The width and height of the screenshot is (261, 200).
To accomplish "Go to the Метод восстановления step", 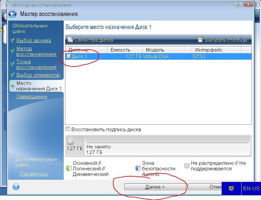I will (36, 51).
